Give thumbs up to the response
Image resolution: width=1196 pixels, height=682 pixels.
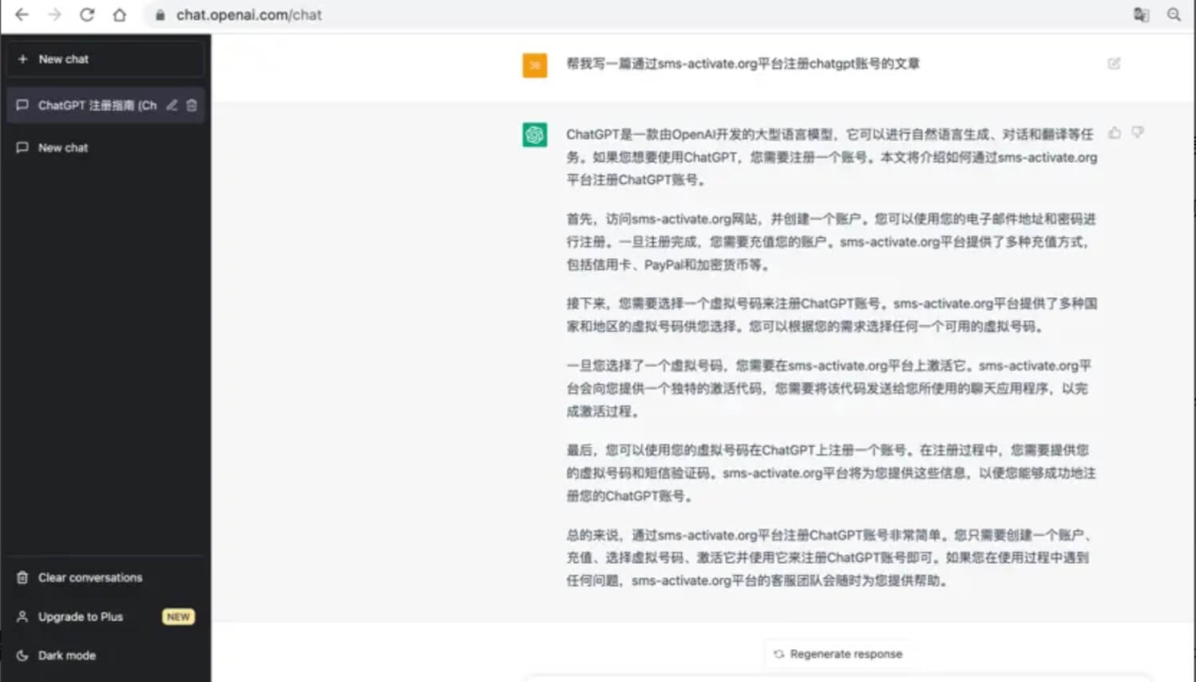tap(1115, 133)
